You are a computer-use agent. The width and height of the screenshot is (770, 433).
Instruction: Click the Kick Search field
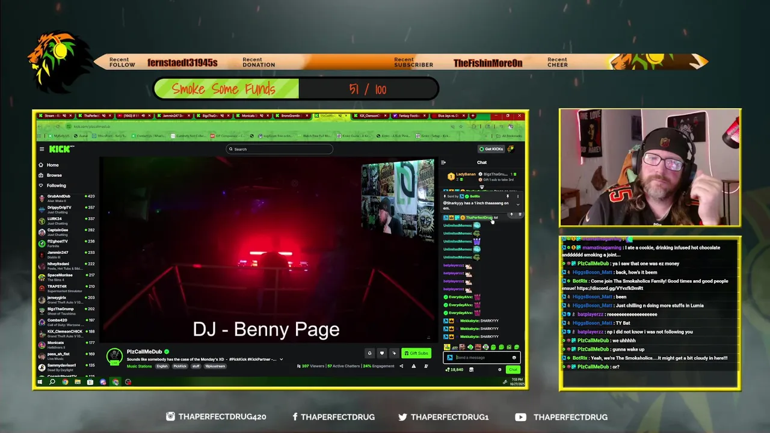point(279,149)
